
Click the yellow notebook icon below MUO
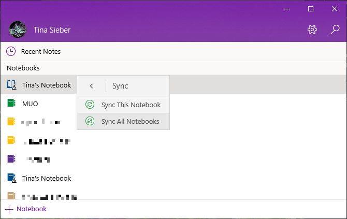click(11, 122)
